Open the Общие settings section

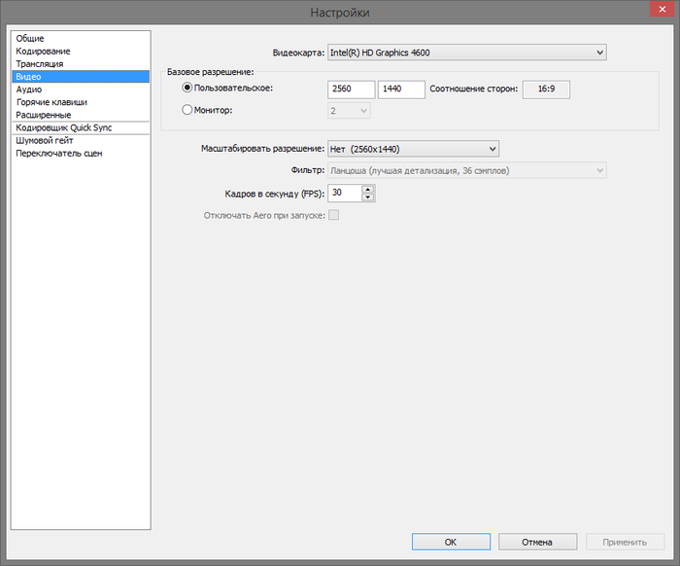click(30, 38)
